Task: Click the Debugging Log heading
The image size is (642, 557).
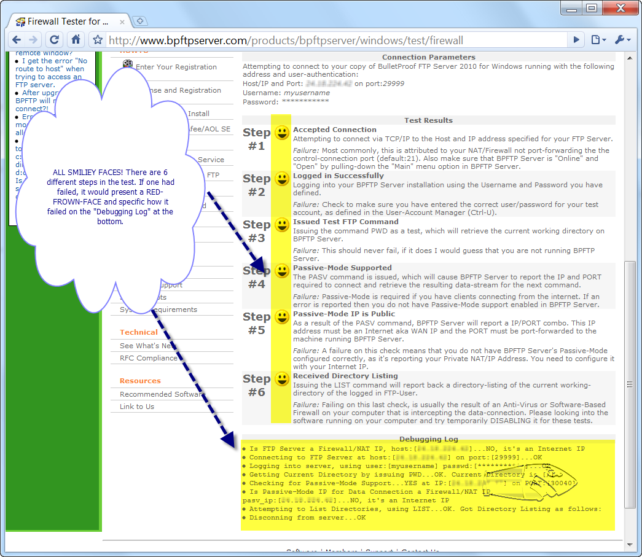Action: tap(429, 439)
